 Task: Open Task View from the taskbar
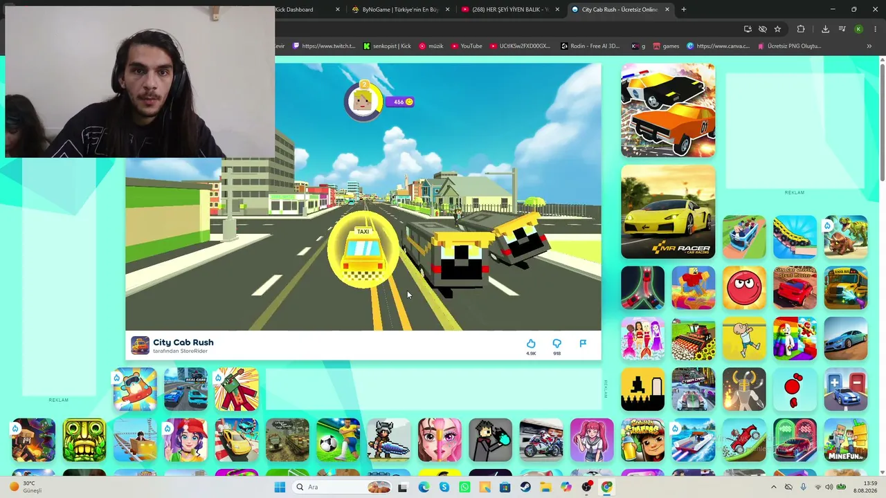402,487
